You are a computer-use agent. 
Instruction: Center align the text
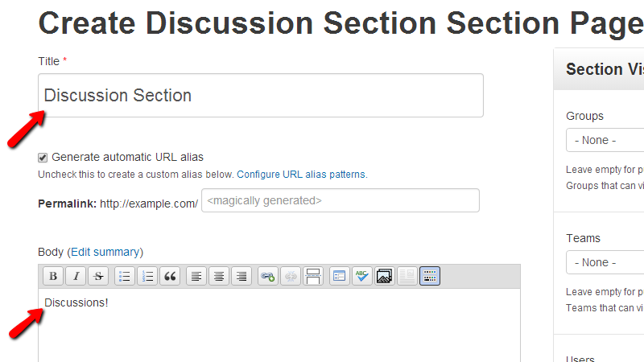coord(219,276)
